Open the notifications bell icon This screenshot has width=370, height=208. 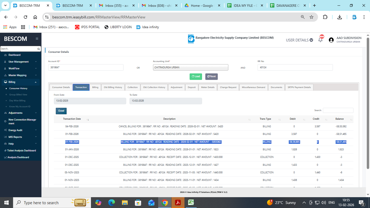click(320, 40)
